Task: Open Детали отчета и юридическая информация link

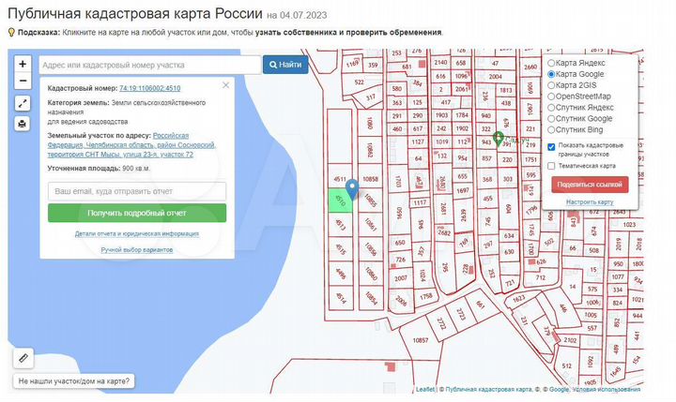Action: pyautogui.click(x=137, y=233)
